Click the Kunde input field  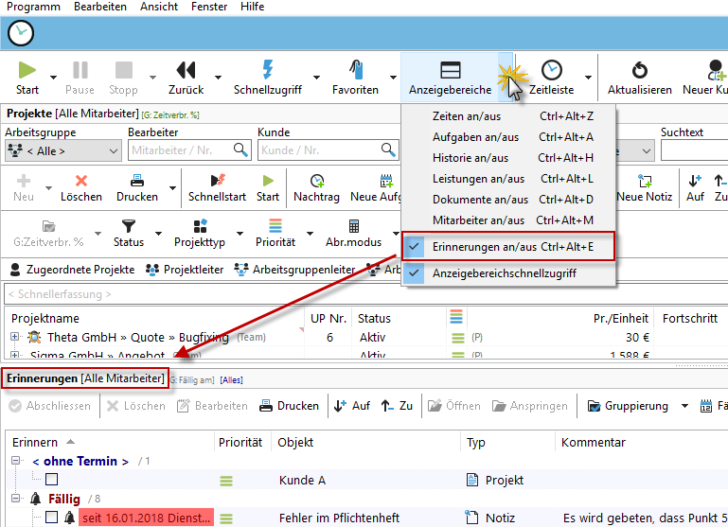point(312,150)
